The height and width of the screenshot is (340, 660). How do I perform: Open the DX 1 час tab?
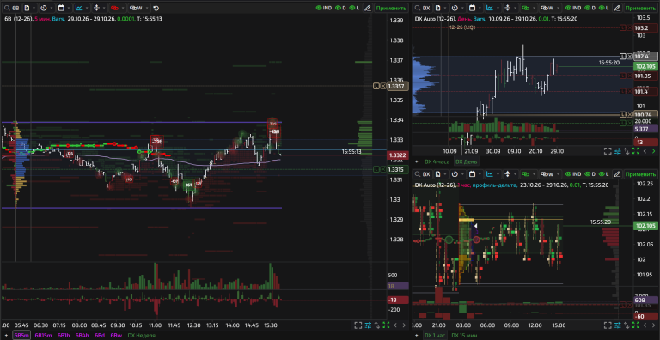[x=435, y=336]
